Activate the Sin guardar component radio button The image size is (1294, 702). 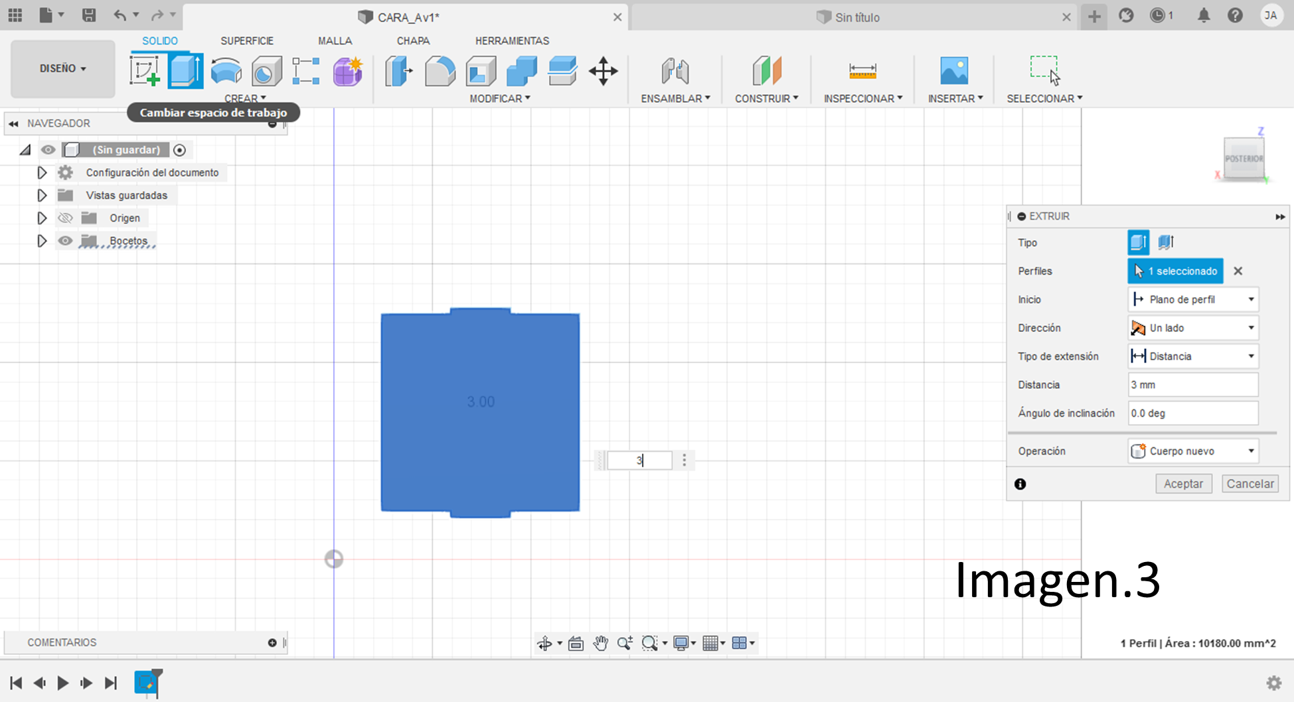(x=179, y=150)
